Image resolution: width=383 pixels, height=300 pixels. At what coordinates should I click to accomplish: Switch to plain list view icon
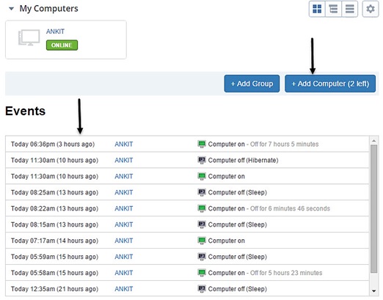click(349, 9)
